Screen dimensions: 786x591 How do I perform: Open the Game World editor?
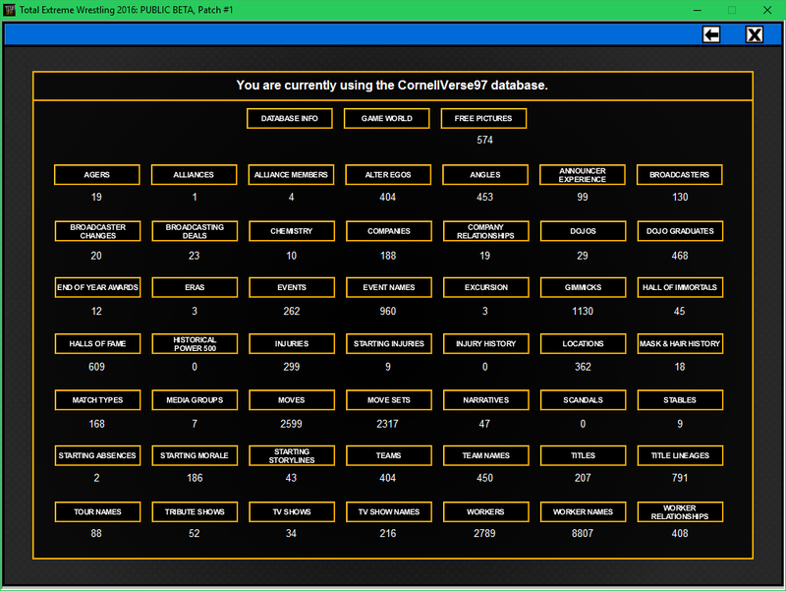coord(386,118)
